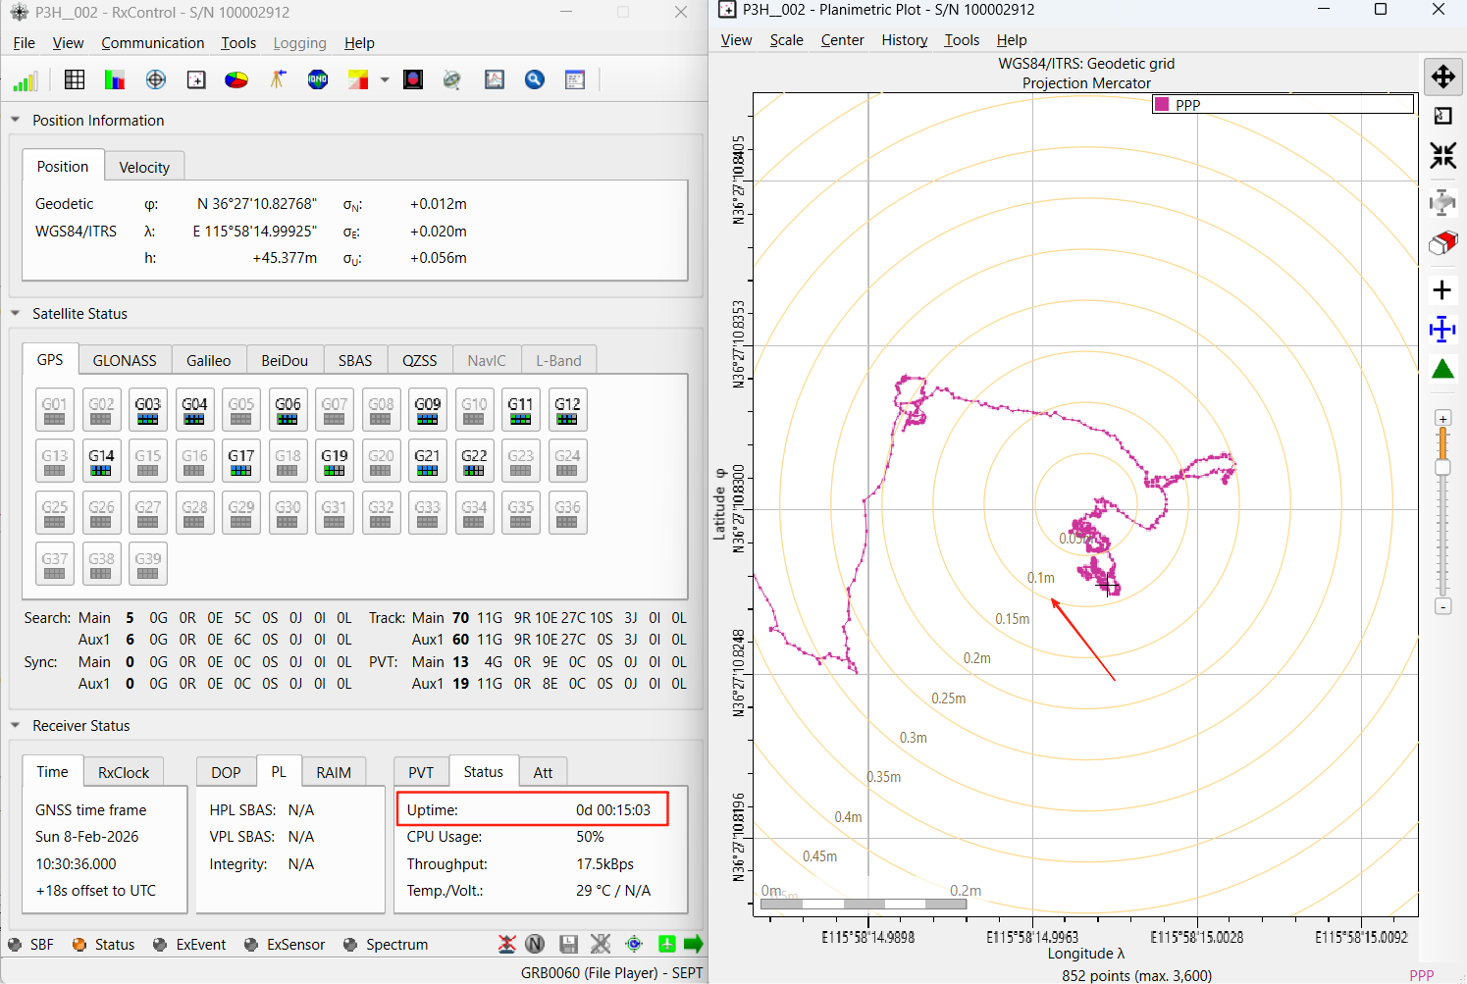
Task: Open the Communication menu
Action: [153, 43]
